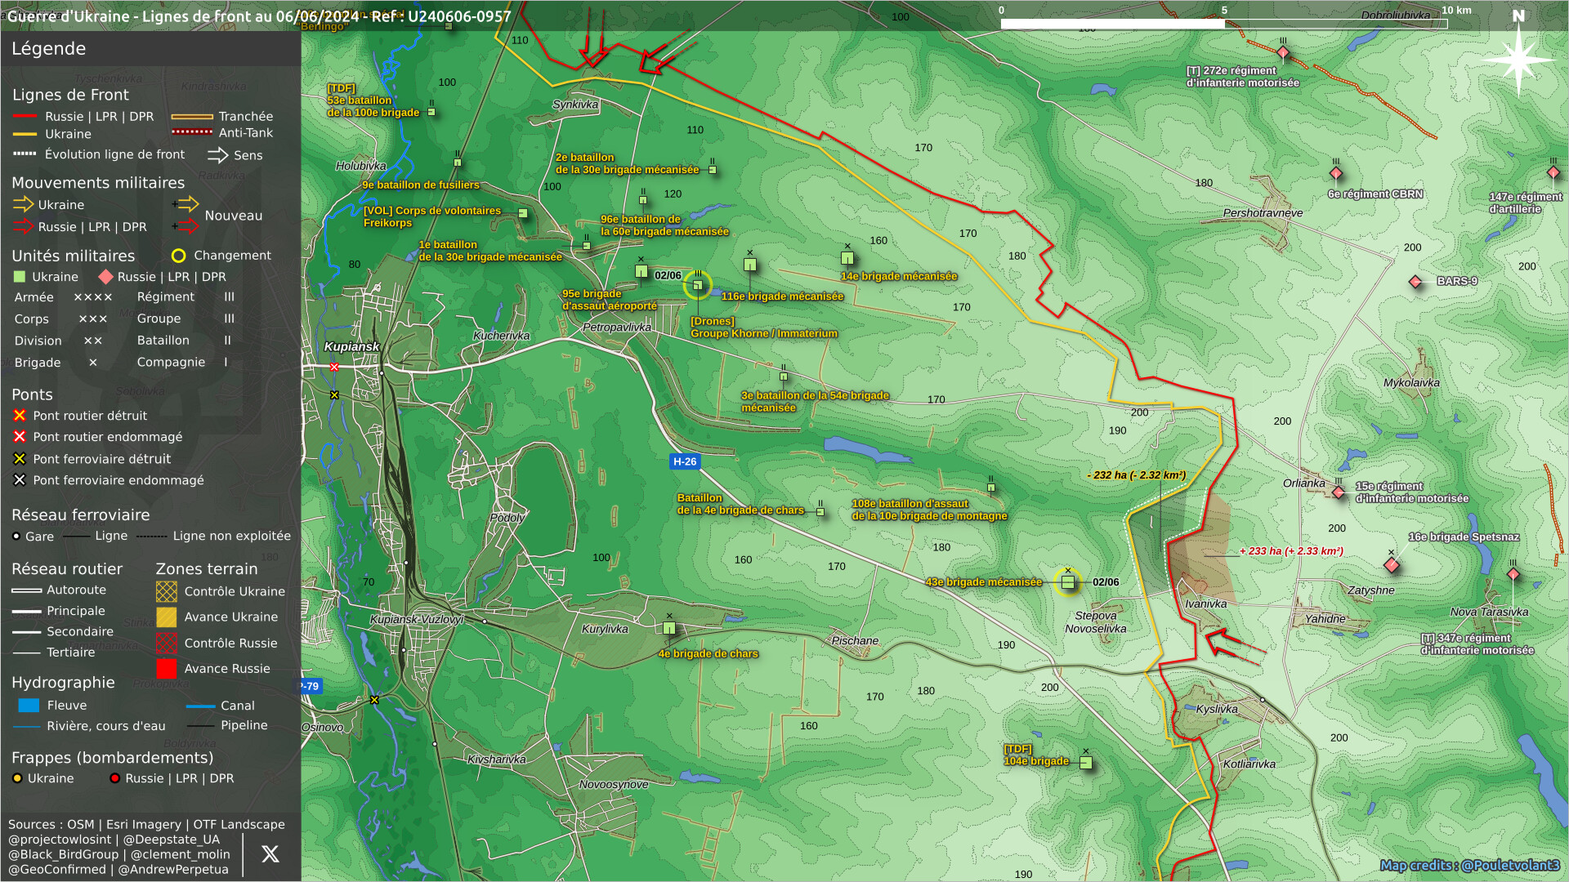Click the H-26 road shield
Viewport: 1569px width, 882px height.
(x=685, y=461)
